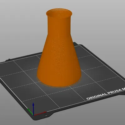Image resolution: width=125 pixels, height=125 pixels.
Task: Click the red X axis line
Action: click(40, 113)
